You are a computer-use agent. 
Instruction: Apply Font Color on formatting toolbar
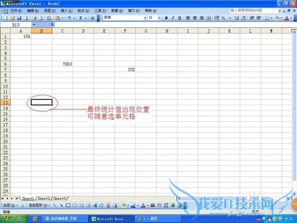click(286, 18)
